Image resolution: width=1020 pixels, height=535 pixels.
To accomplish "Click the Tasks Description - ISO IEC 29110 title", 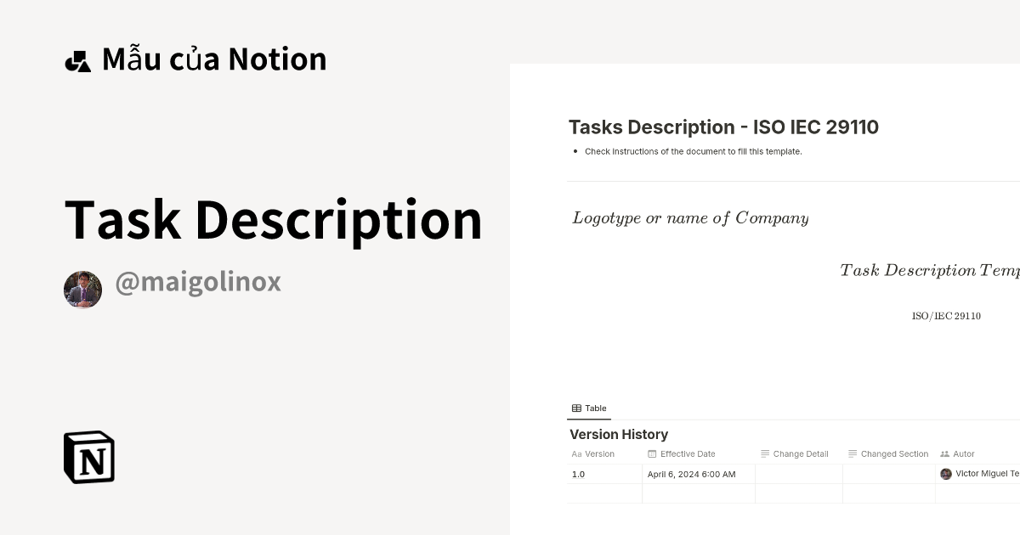I will click(723, 127).
